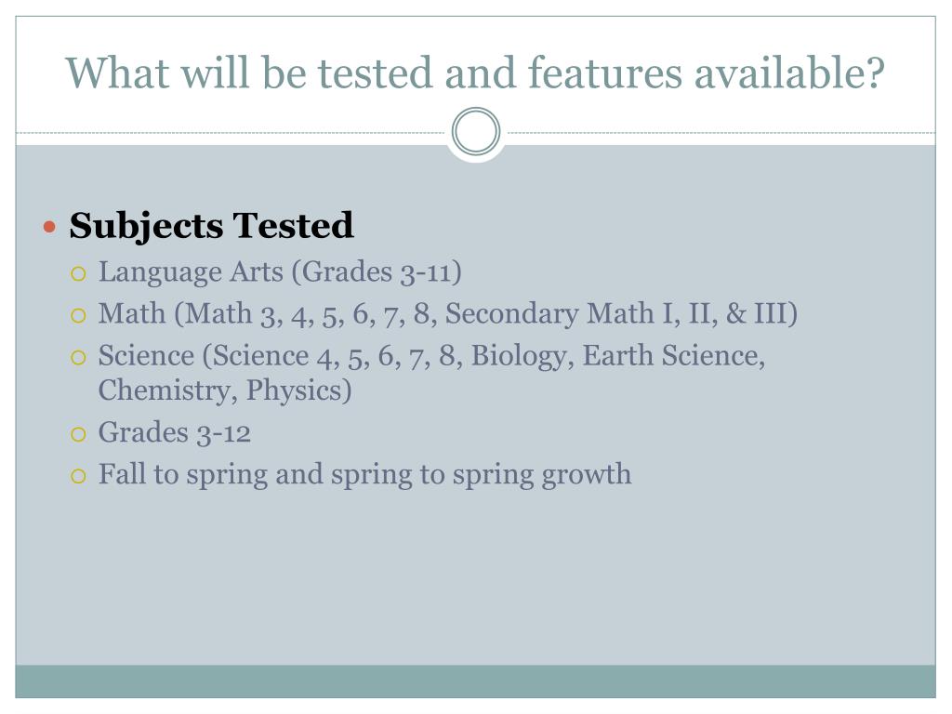Click the hollow bullet before Grades 3-12
Screen dimensions: 952x714
point(78,435)
